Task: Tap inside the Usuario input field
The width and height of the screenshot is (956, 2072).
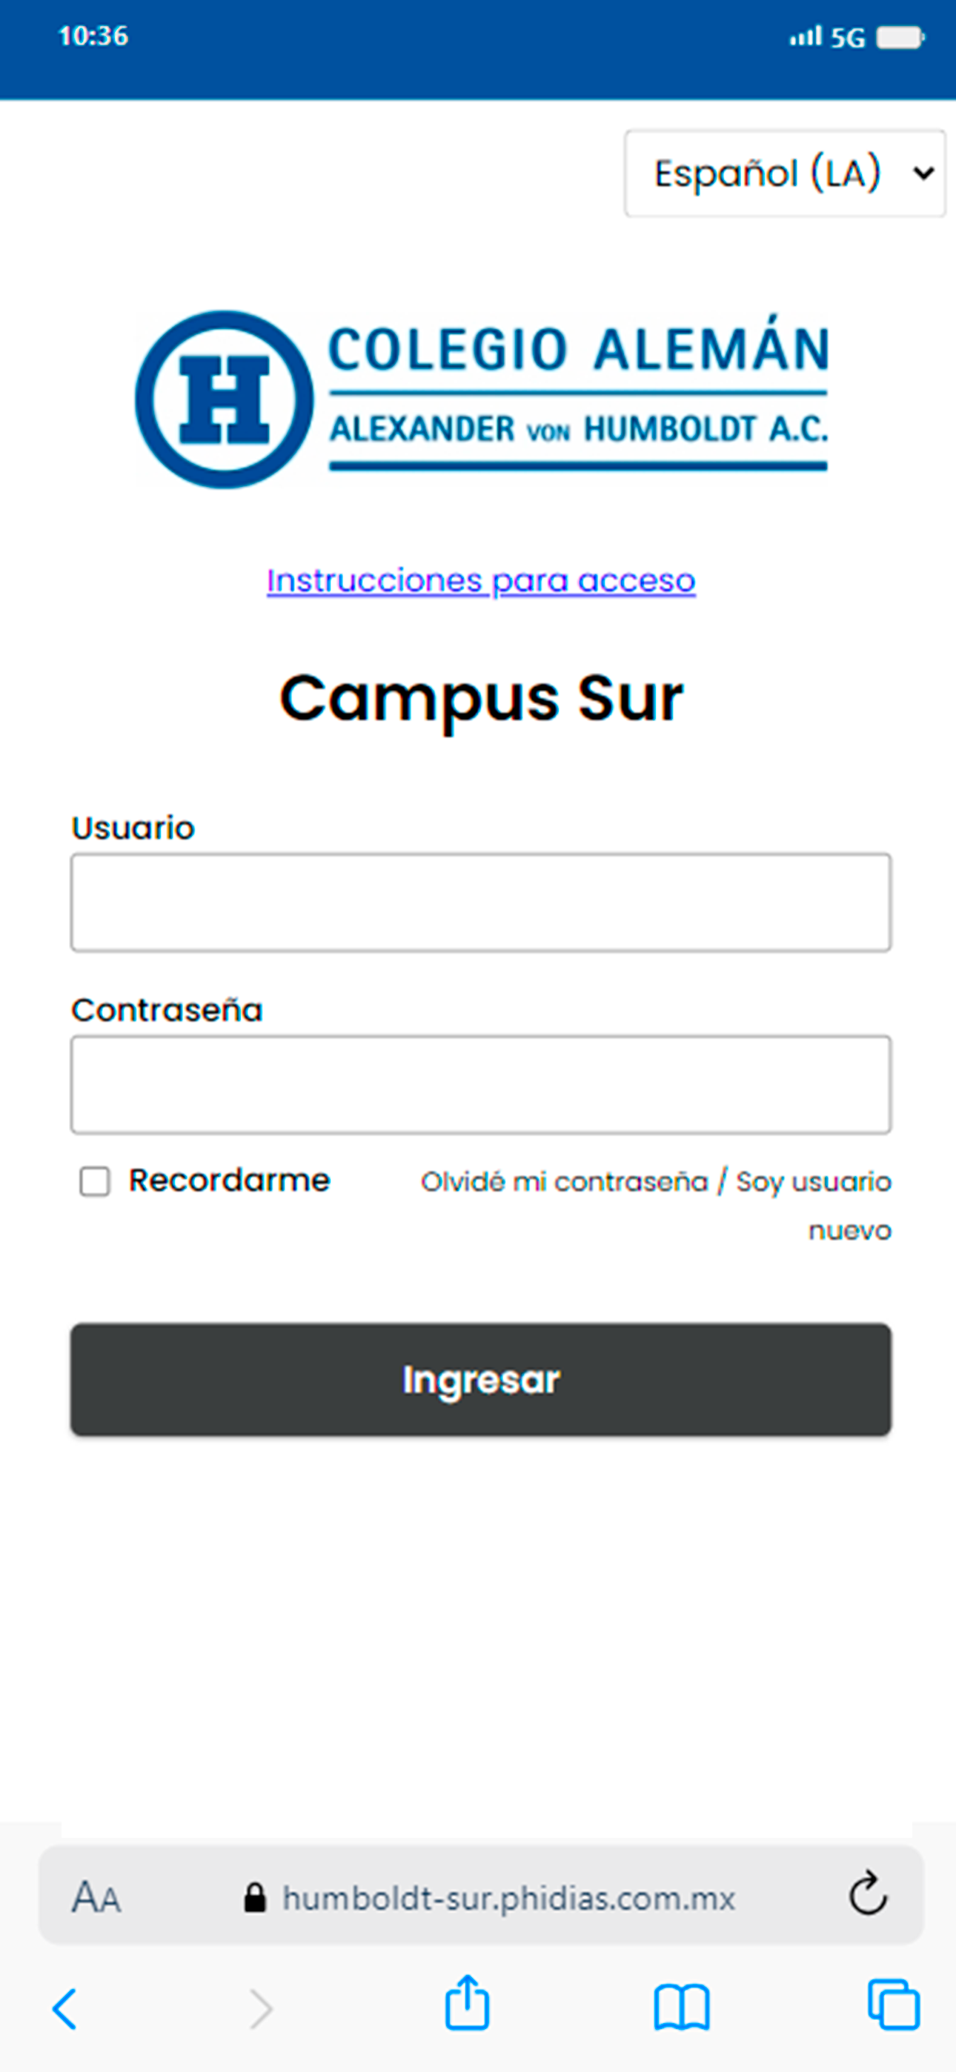Action: coord(479,903)
